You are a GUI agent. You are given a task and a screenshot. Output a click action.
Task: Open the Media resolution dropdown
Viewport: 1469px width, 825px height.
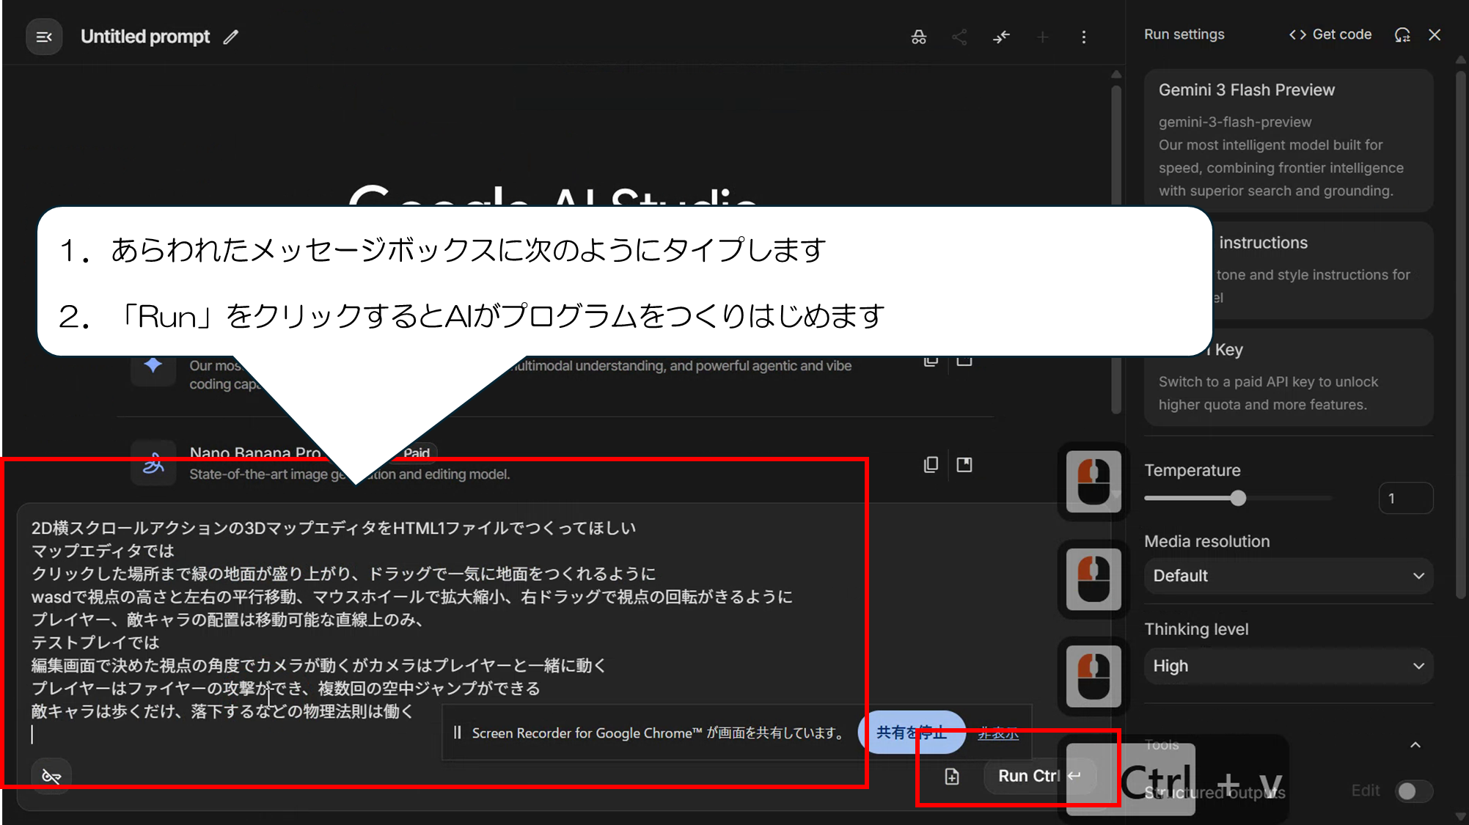1288,576
